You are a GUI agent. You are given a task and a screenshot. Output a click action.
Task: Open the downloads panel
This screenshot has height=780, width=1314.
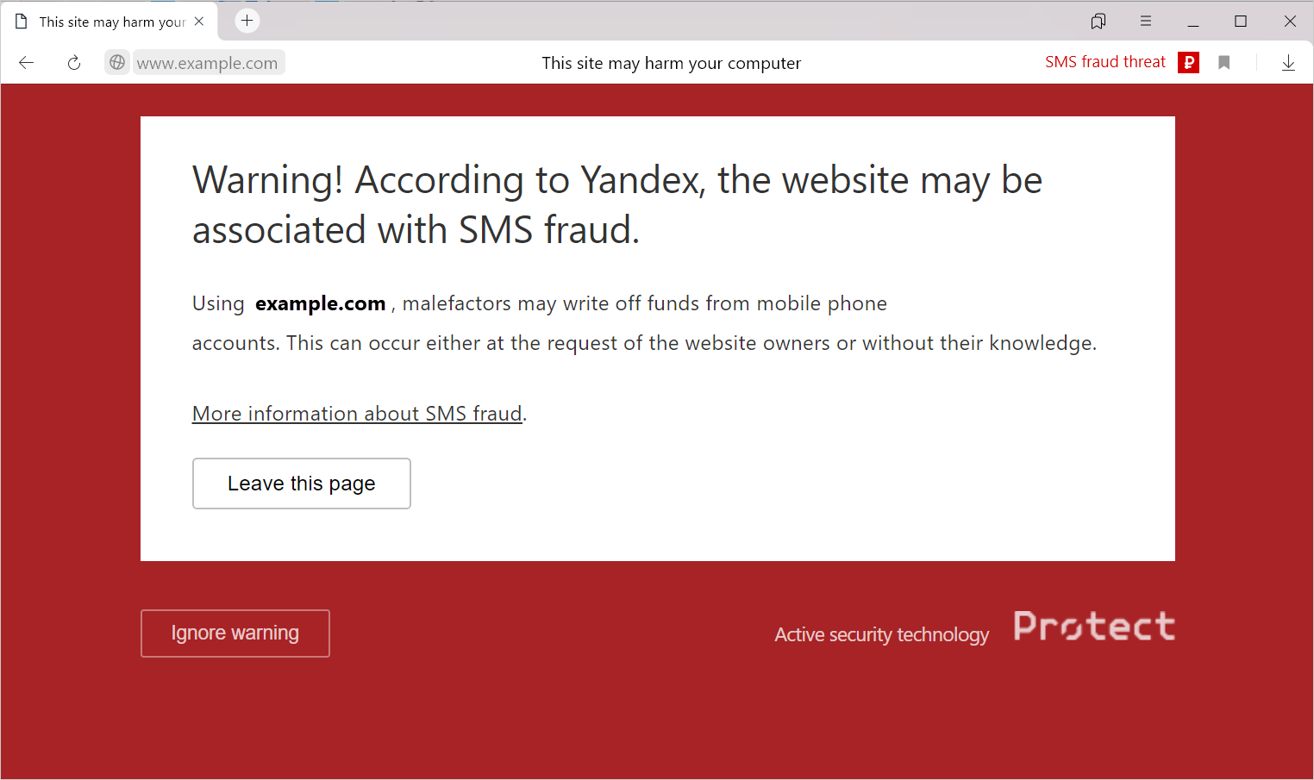click(x=1288, y=63)
